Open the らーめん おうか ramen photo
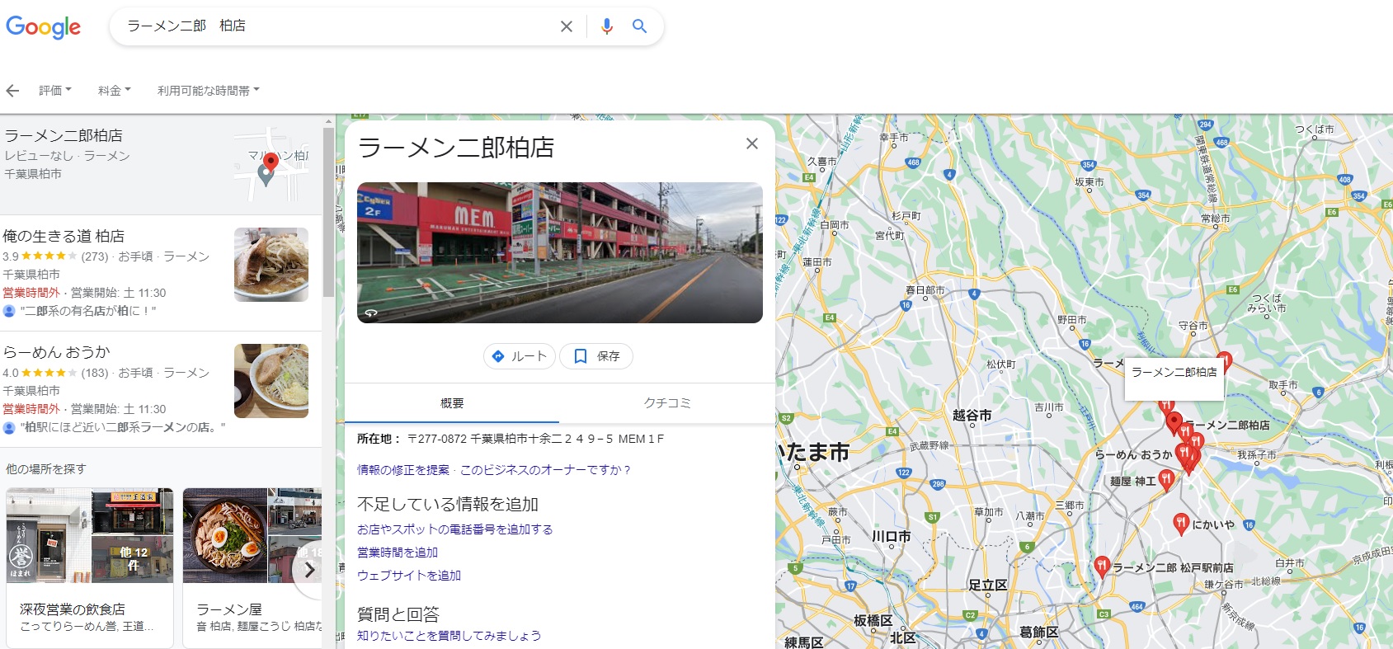The width and height of the screenshot is (1393, 649). [271, 381]
